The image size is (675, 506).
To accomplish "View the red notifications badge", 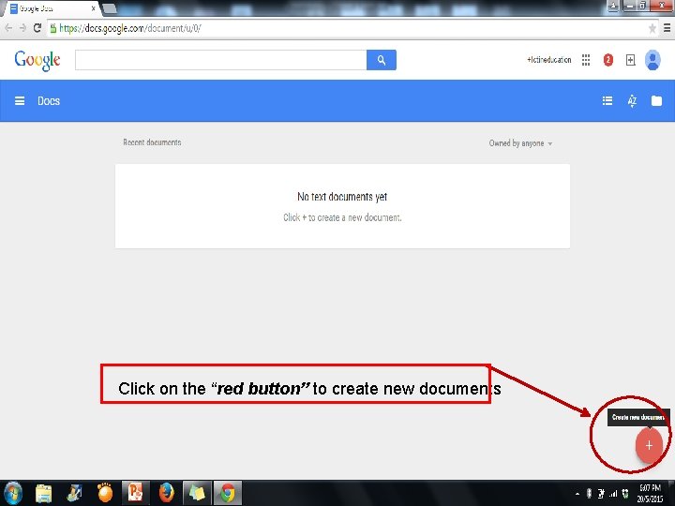I will [607, 60].
